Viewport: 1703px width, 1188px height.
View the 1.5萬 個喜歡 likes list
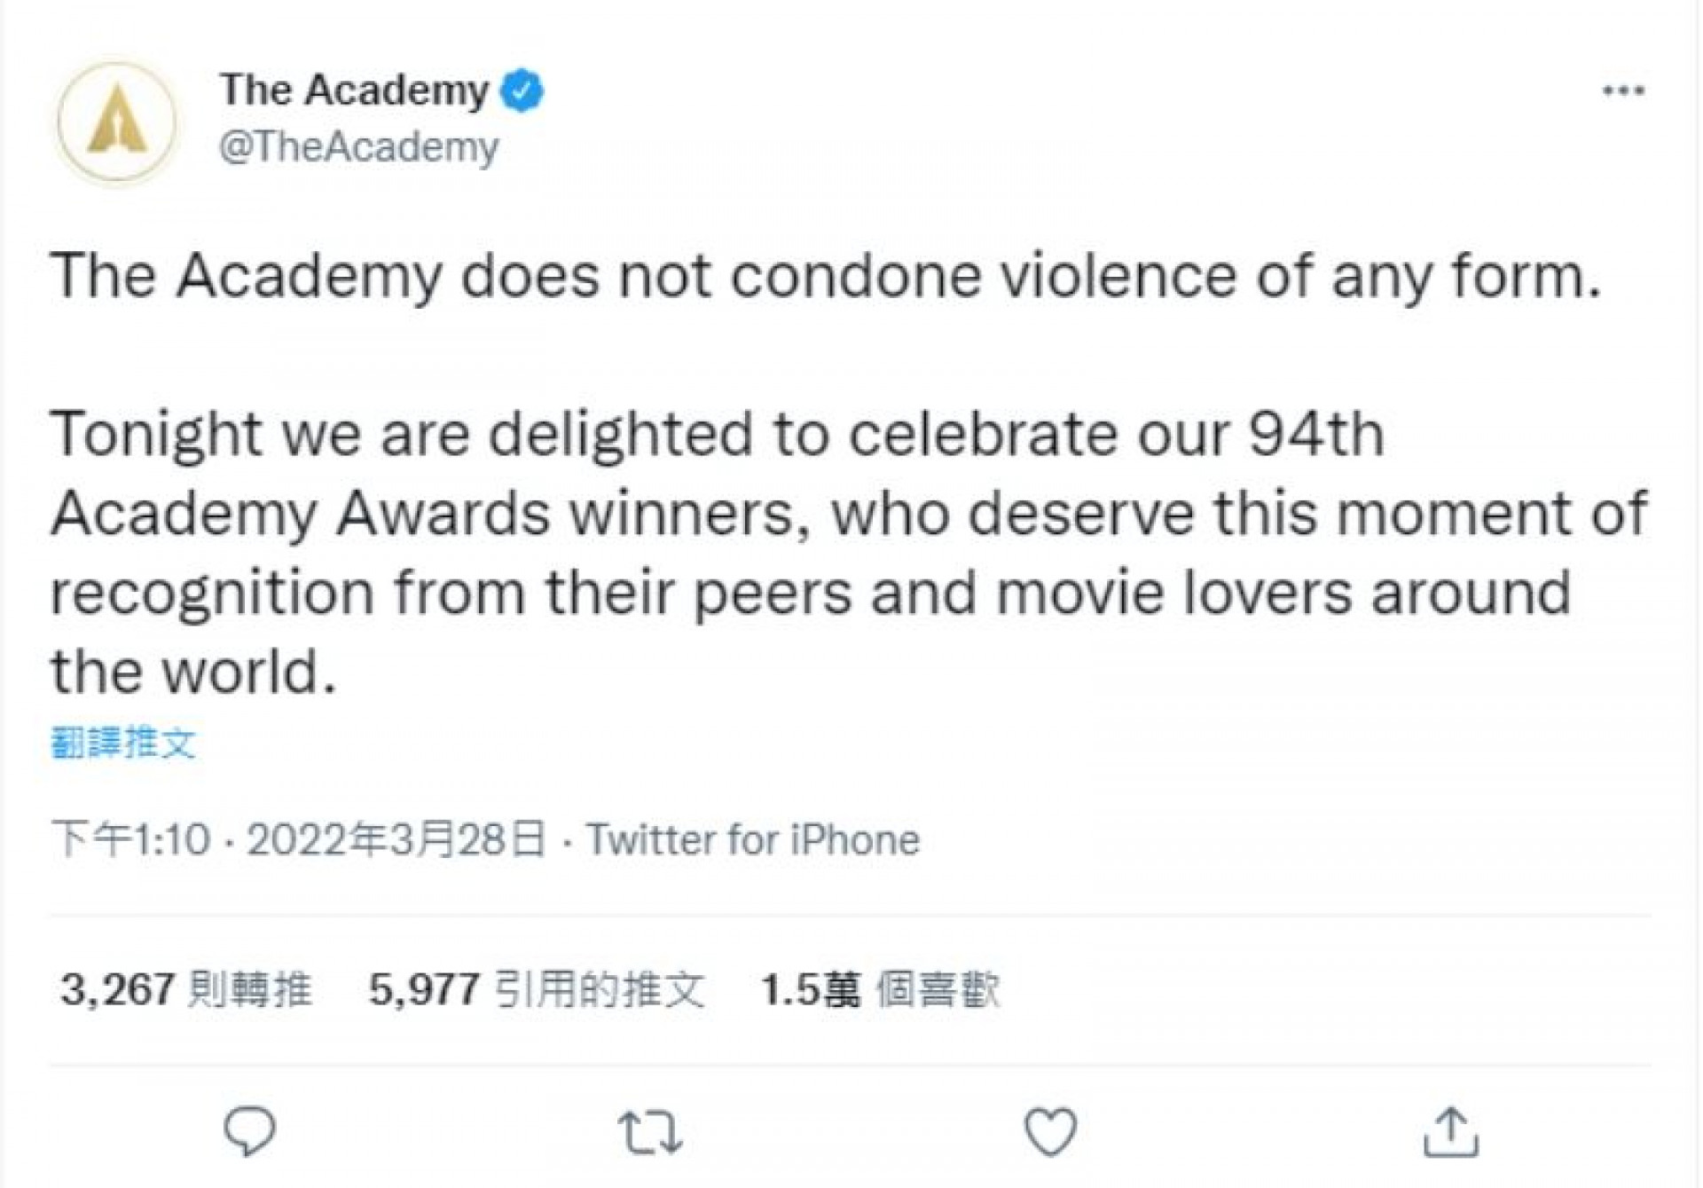[x=880, y=989]
